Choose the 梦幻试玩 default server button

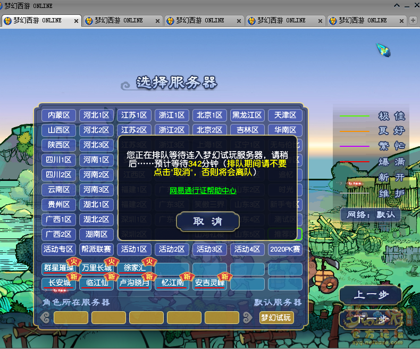click(276, 318)
